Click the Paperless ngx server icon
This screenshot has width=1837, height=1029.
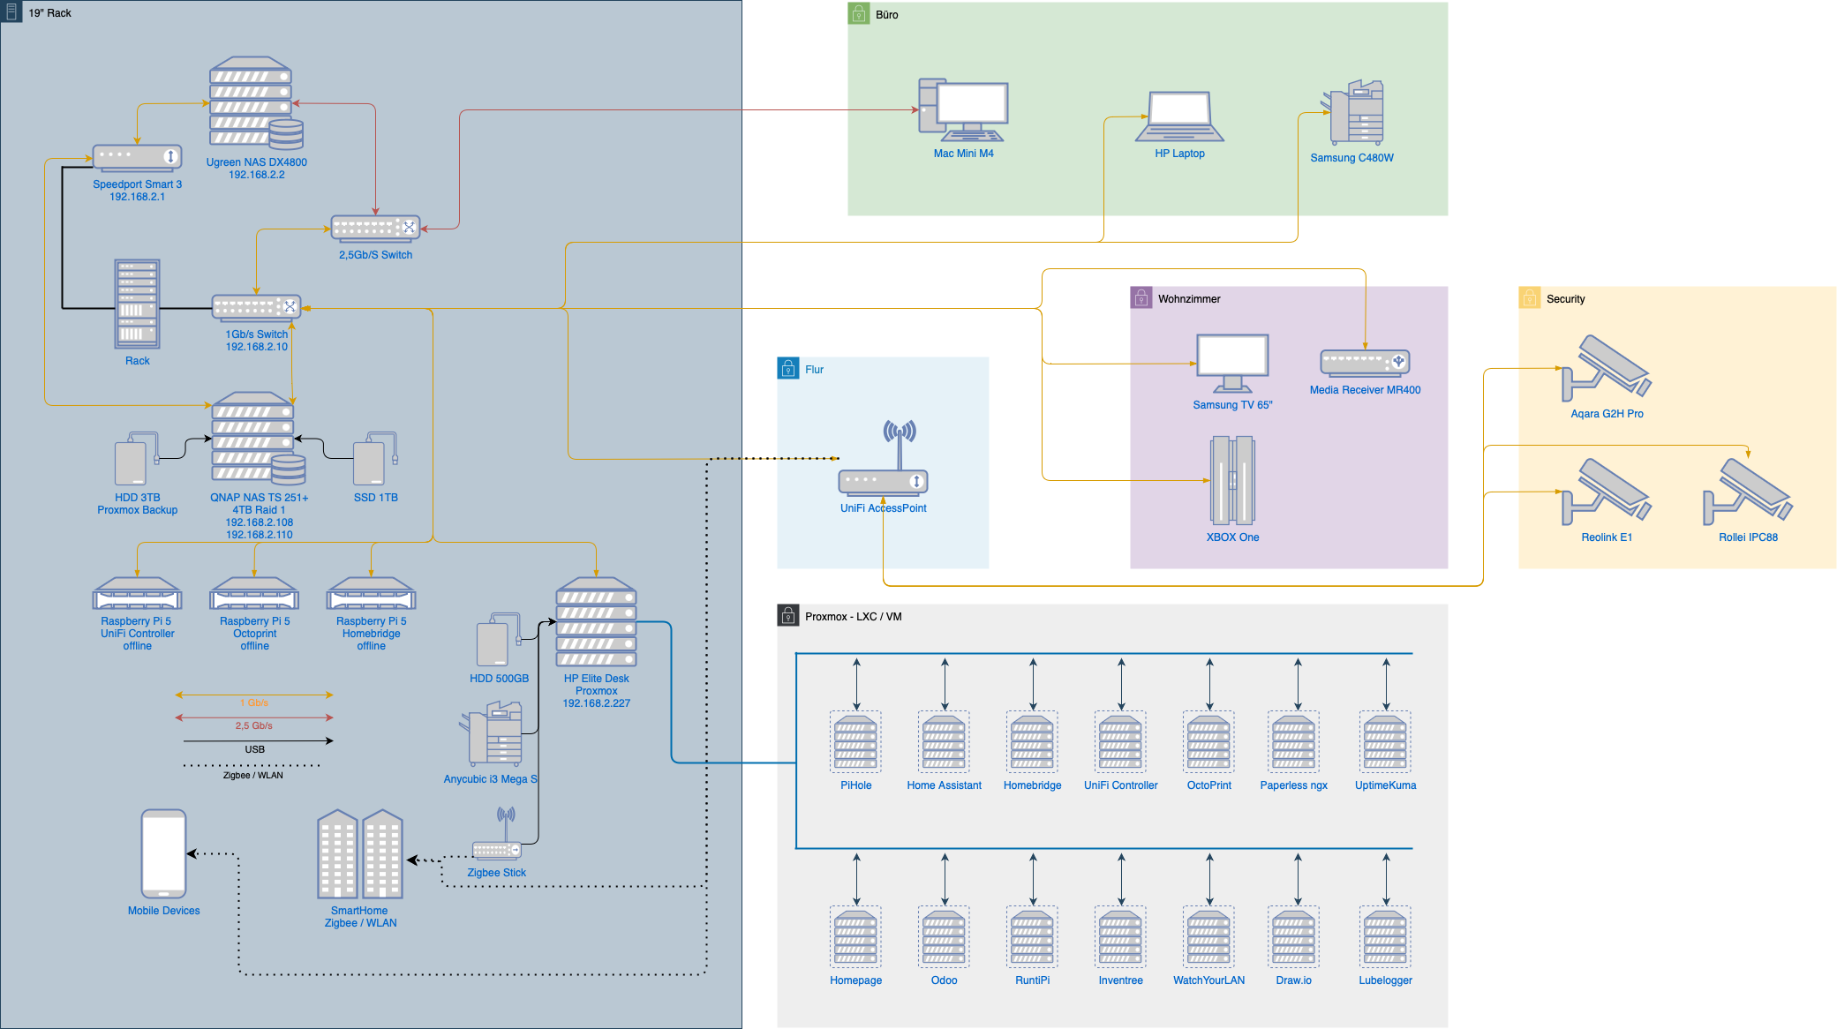(1292, 741)
